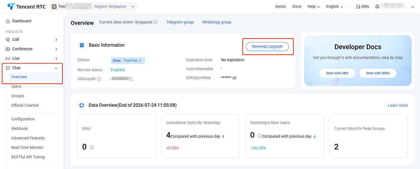Open Users in Chat menu
The width and height of the screenshot is (420, 169).
point(16,86)
